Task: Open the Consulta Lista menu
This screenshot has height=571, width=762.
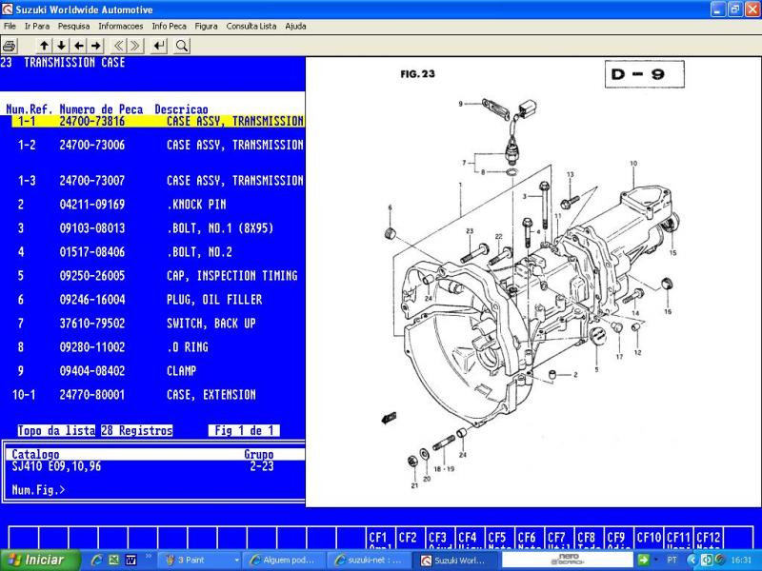Action: pyautogui.click(x=251, y=27)
